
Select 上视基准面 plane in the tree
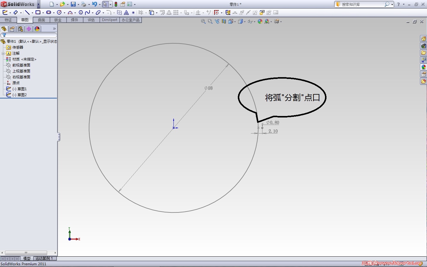(21, 71)
